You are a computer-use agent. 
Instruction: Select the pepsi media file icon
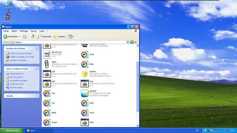click(x=47, y=113)
